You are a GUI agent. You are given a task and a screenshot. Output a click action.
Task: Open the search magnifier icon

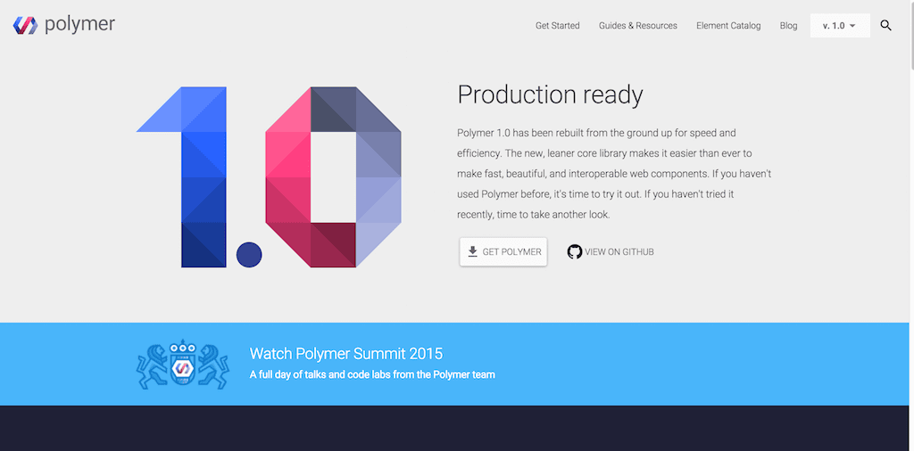pyautogui.click(x=885, y=26)
